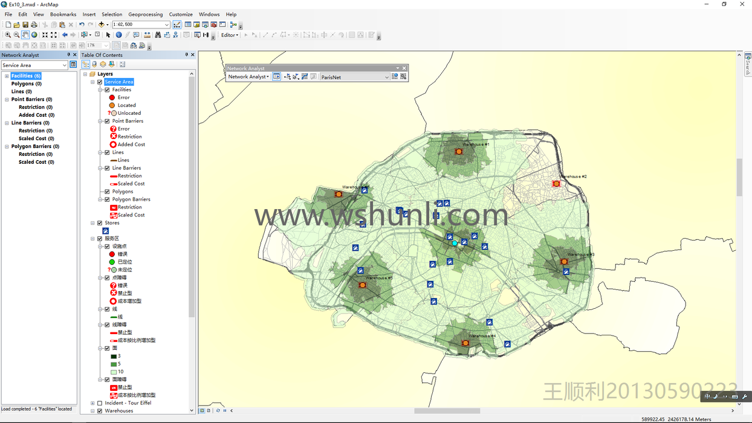Image resolution: width=752 pixels, height=423 pixels.
Task: Open the Selection menu
Action: [x=112, y=15]
